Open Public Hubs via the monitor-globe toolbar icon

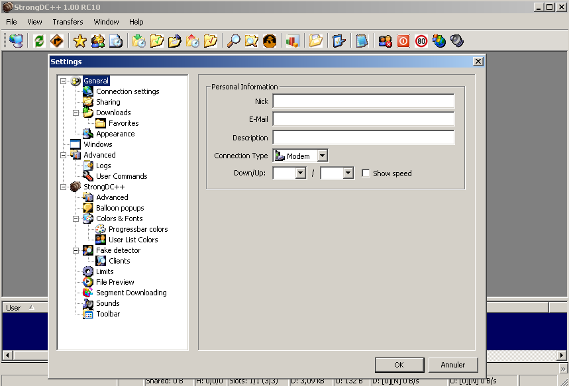[16, 40]
